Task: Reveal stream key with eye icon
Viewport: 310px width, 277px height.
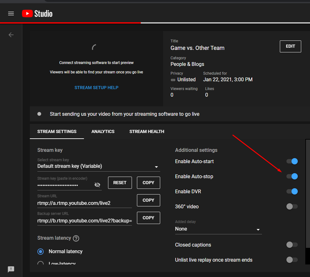Action: point(97,185)
